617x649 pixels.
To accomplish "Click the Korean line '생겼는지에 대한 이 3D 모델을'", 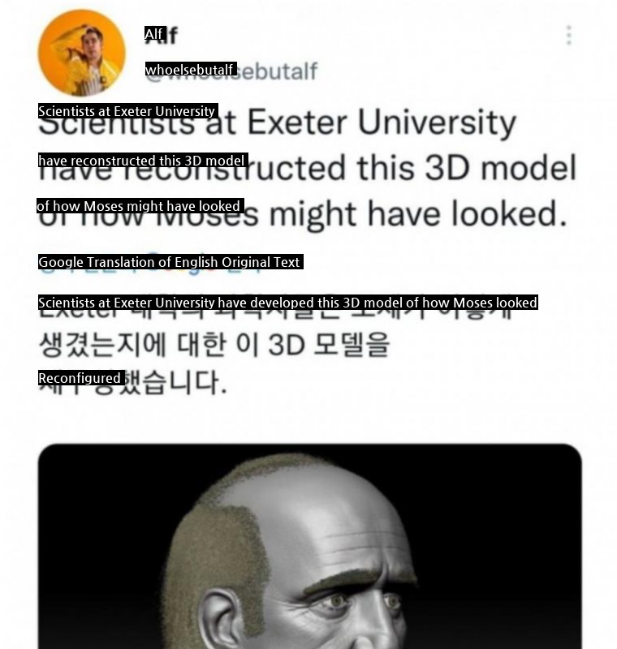I will [214, 345].
